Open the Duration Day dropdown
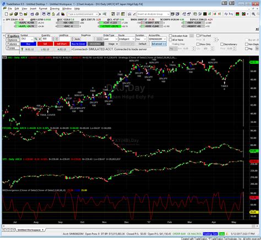 tap(145, 39)
